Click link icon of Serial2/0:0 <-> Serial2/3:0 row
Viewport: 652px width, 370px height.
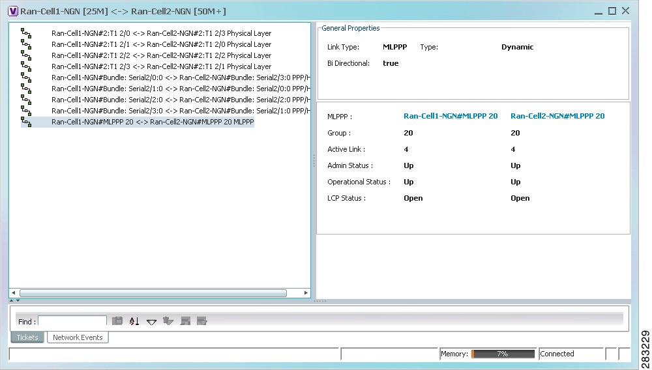click(26, 78)
